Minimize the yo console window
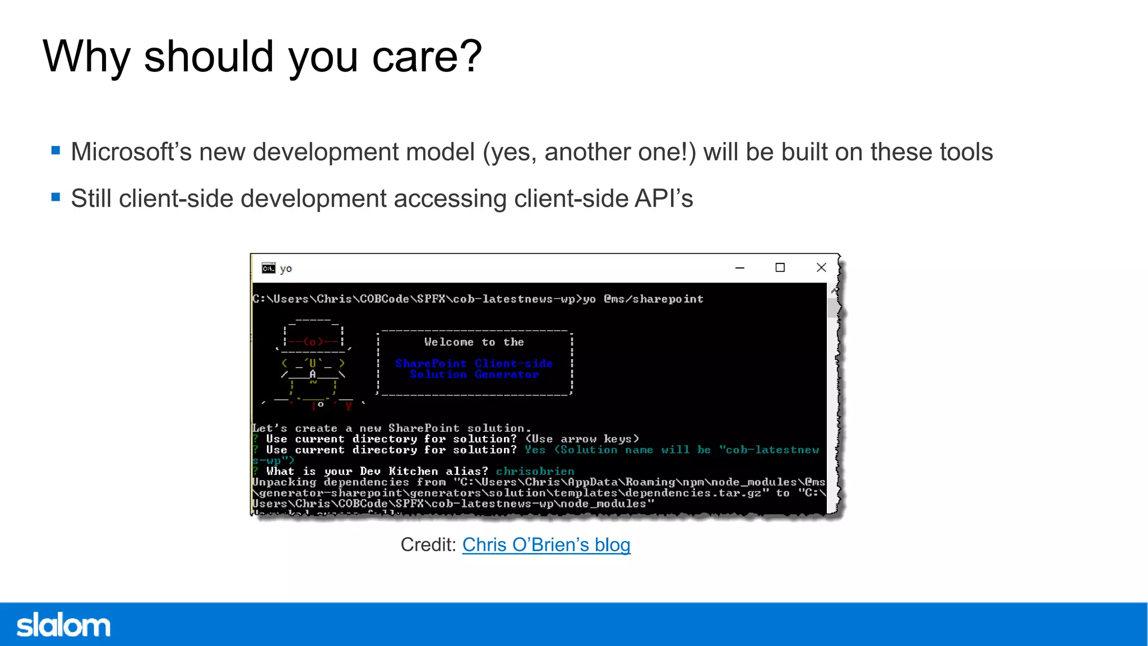The width and height of the screenshot is (1148, 646). (x=740, y=268)
